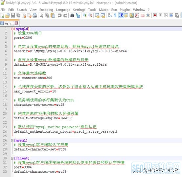Collapse the [mysql] section fold marker
This screenshot has width=182, height=177.
tap(12, 141)
